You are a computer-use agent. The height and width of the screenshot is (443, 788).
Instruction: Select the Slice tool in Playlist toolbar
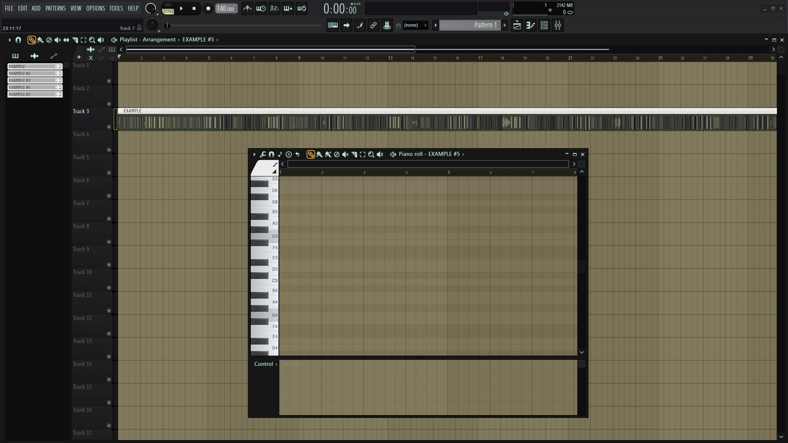click(x=75, y=40)
